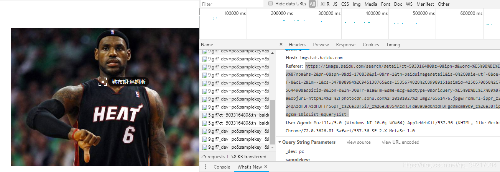Switch to the Headers tab
The image size is (500, 172).
[297, 45]
